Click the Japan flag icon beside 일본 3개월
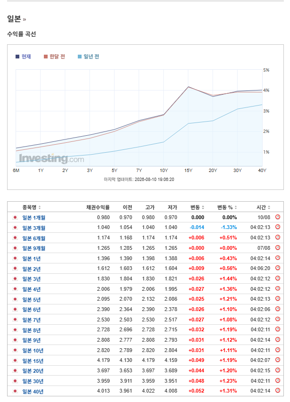The image size is (290, 402). [15, 228]
